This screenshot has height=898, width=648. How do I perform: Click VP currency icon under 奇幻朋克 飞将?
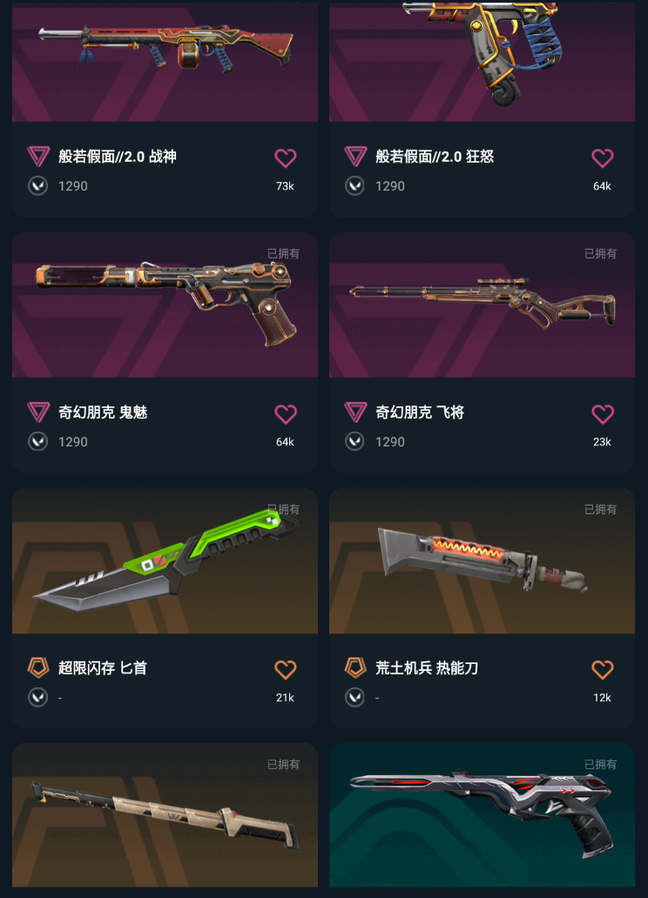[x=355, y=441]
